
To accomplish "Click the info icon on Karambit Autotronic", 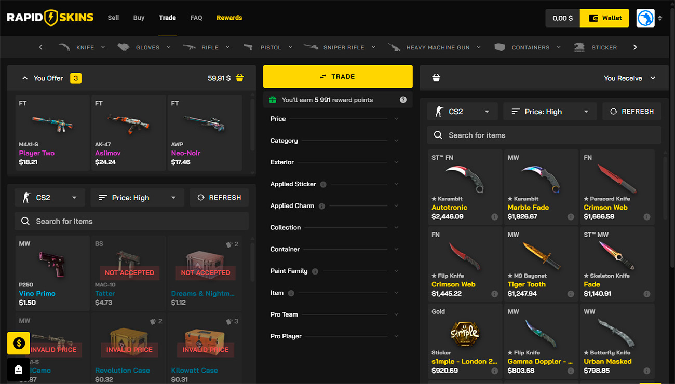I will [x=495, y=217].
